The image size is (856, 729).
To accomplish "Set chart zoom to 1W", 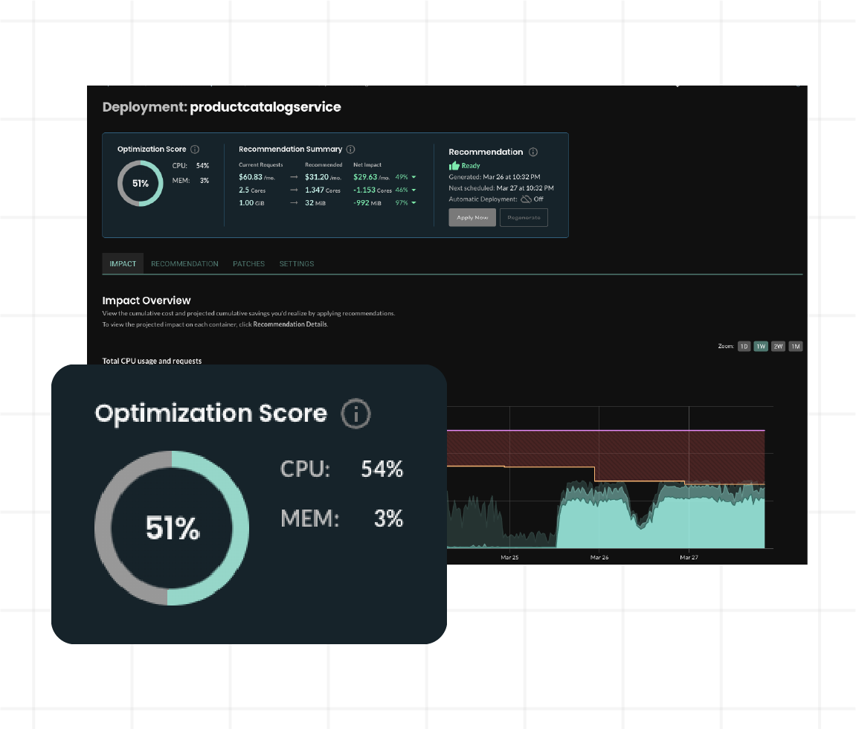I will click(x=761, y=346).
